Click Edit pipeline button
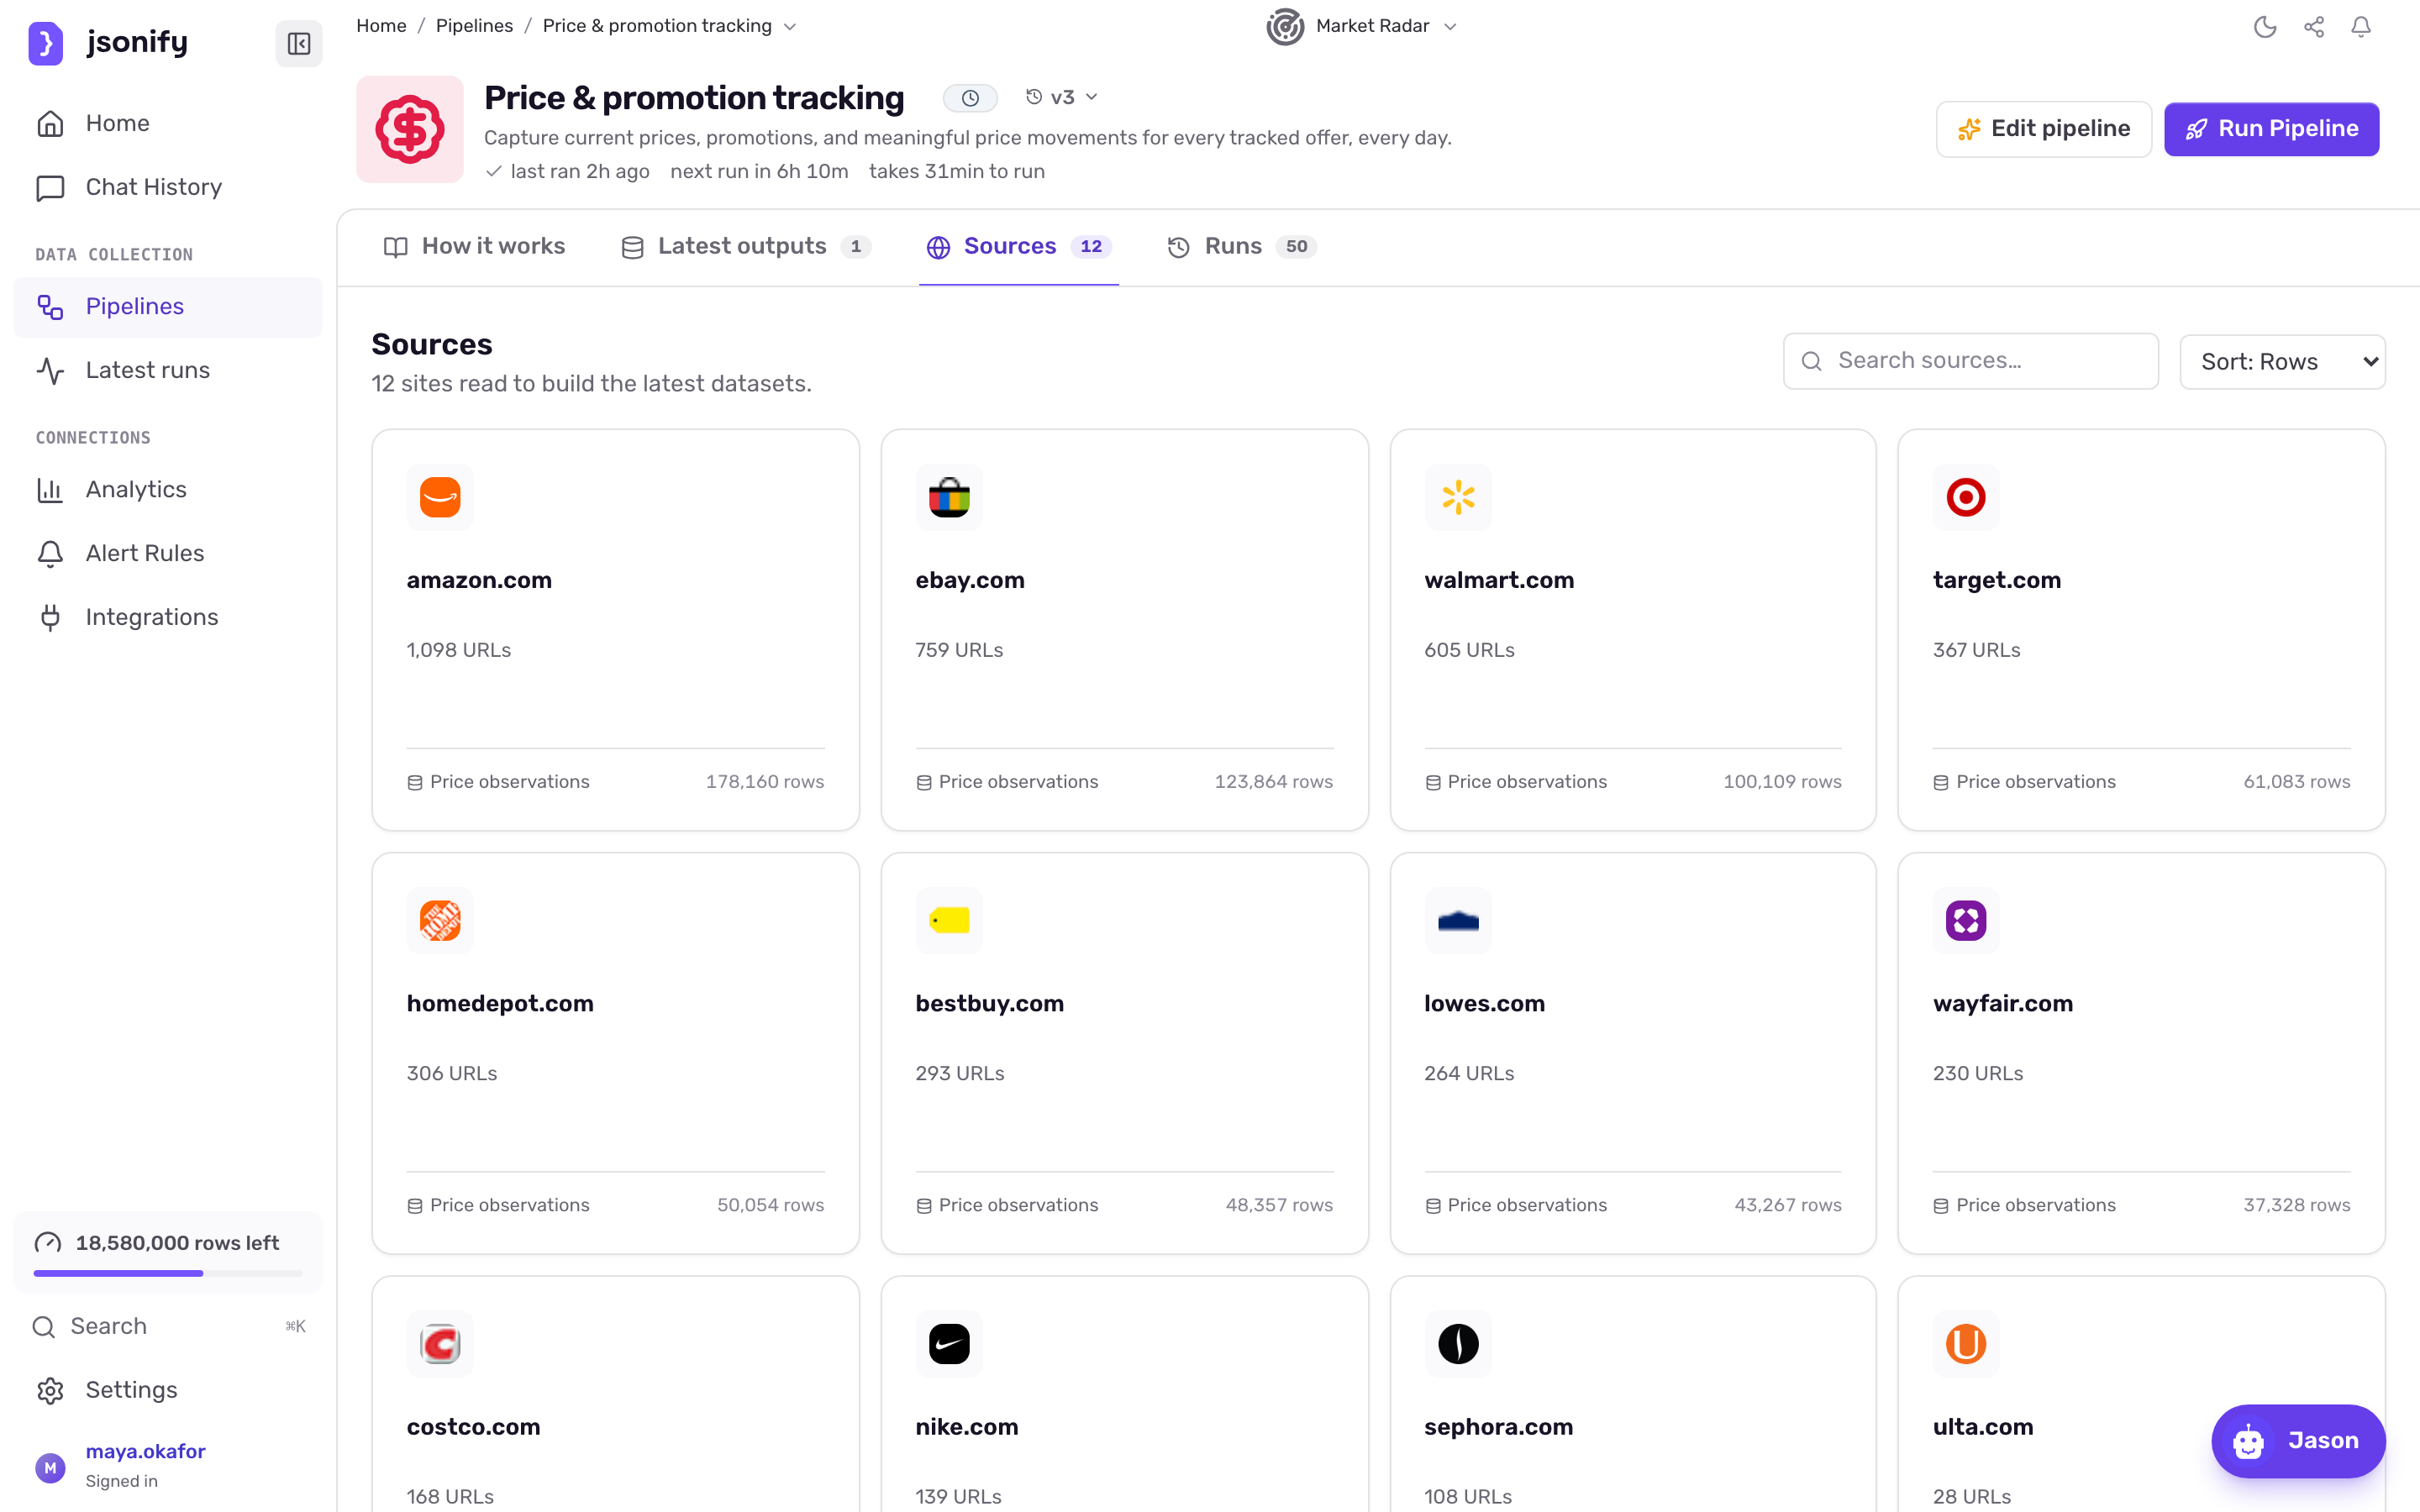Image resolution: width=2420 pixels, height=1512 pixels. tap(2043, 129)
